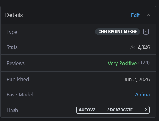Select the Hash row label
This screenshot has width=159, height=121.
coord(12,110)
